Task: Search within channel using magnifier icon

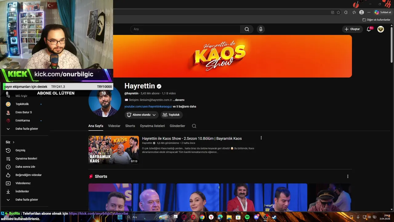Action: (194, 126)
